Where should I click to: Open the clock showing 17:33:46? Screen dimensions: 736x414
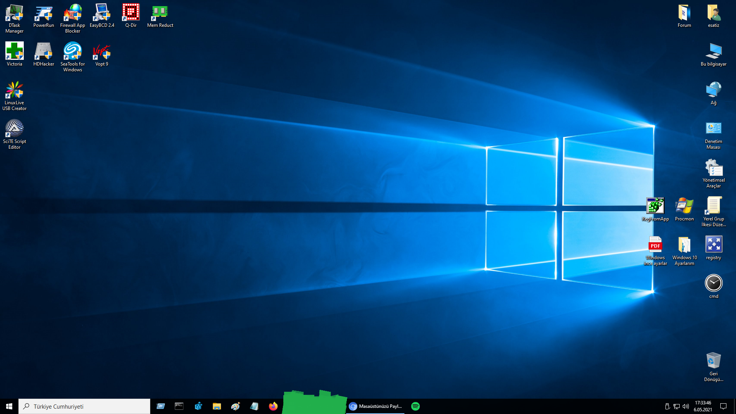tap(703, 406)
